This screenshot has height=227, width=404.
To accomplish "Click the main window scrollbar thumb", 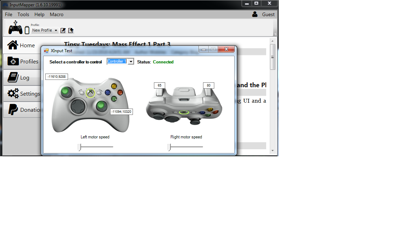I will (272, 57).
